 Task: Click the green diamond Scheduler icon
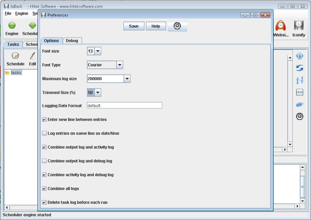coord(32,25)
